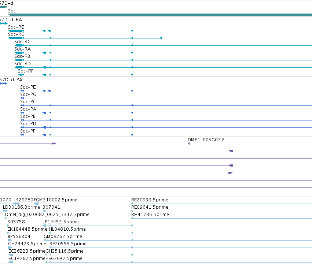Click the LP14452.5prime EST label

point(60,222)
